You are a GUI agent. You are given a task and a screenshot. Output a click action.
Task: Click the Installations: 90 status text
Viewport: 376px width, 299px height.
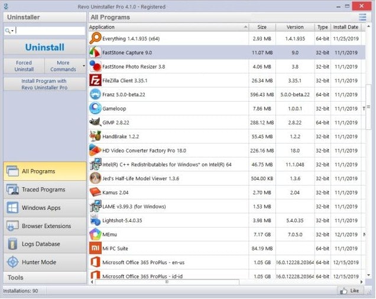point(21,291)
